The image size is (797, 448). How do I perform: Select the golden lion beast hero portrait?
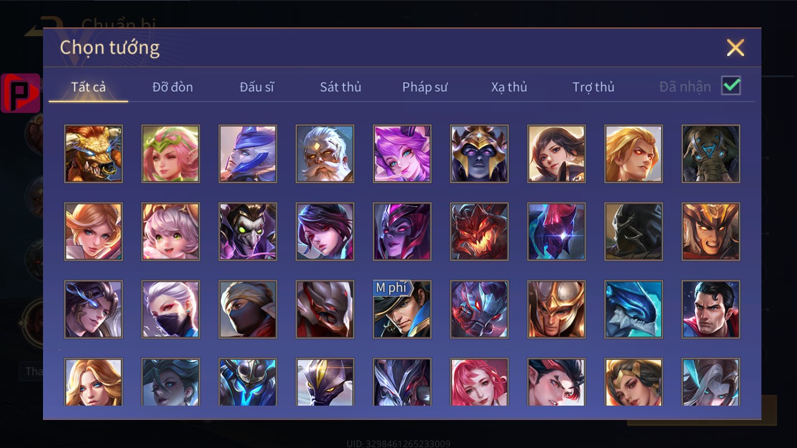[94, 153]
